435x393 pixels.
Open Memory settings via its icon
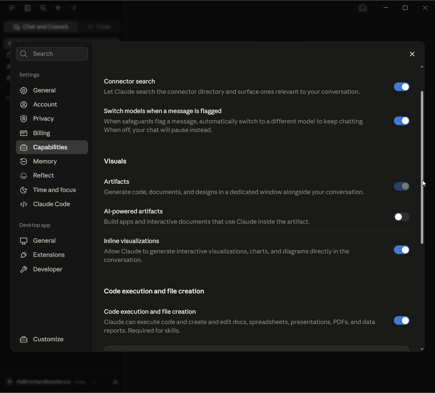[x=23, y=161]
